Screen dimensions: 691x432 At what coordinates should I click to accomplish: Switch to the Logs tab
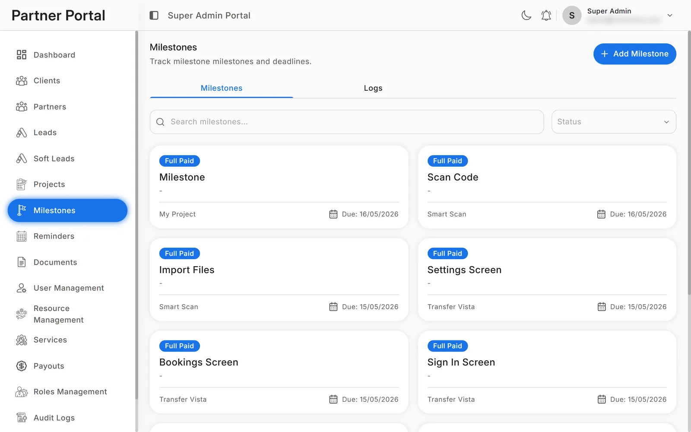(373, 88)
